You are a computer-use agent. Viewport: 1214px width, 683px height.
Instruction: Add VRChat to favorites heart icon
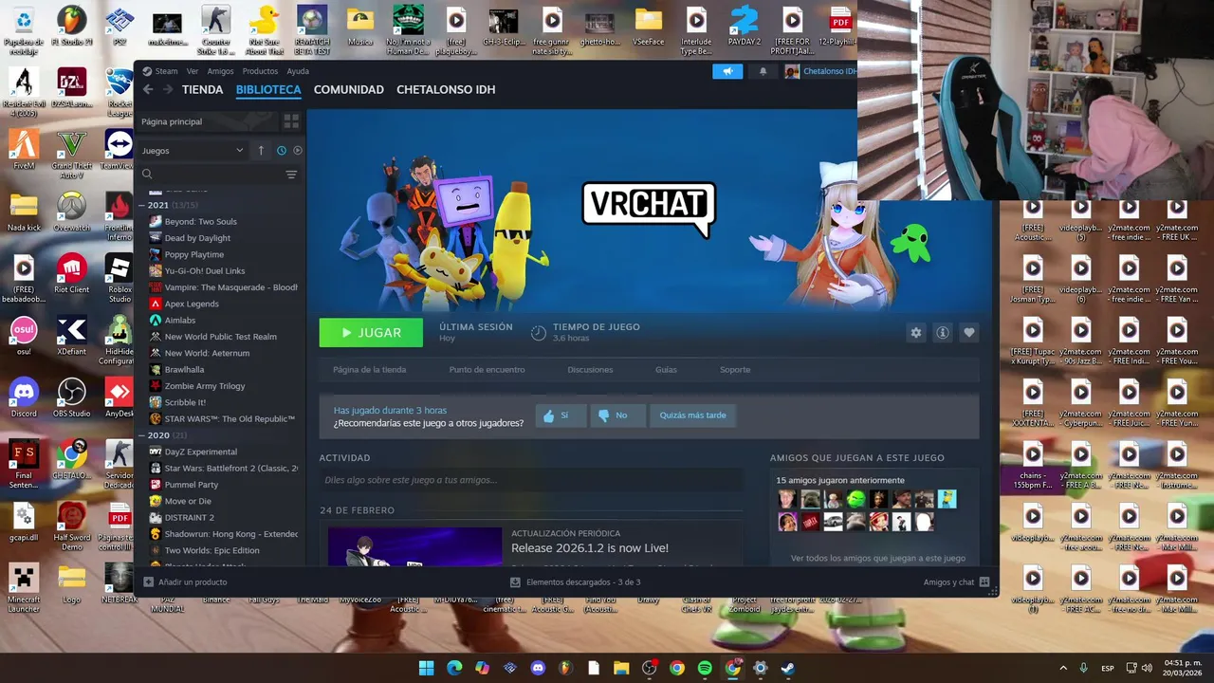pos(968,333)
